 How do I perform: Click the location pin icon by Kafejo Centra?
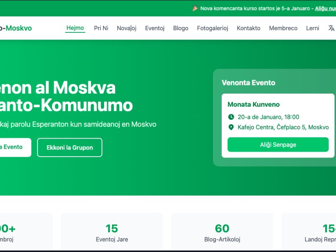click(231, 127)
